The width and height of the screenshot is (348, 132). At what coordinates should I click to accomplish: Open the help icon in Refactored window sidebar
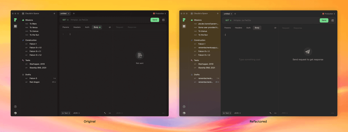tap(184, 107)
